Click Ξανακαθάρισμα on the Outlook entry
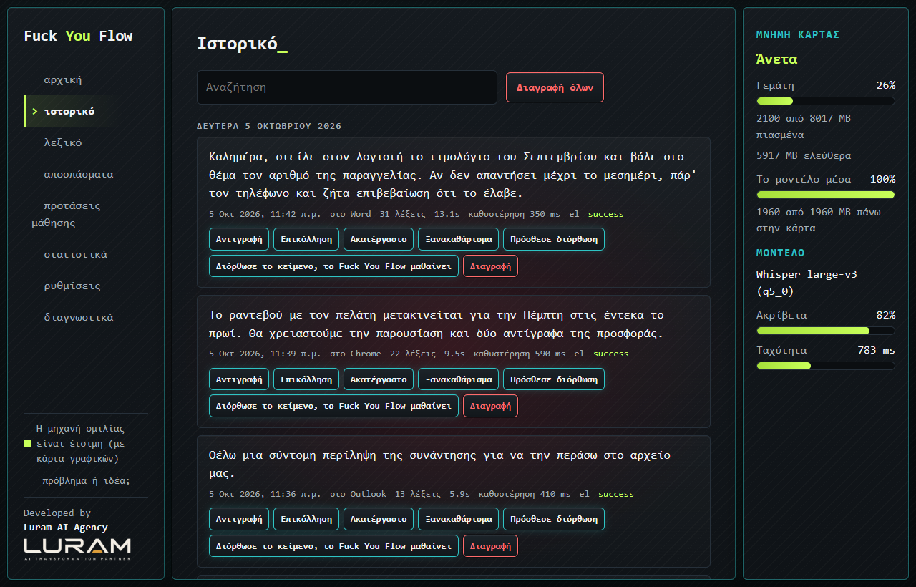This screenshot has width=916, height=587. [x=459, y=519]
